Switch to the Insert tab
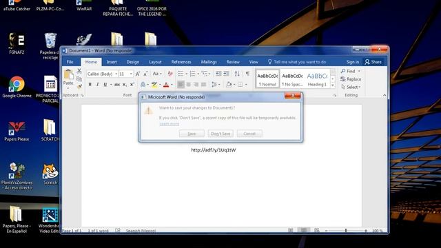 112,62
